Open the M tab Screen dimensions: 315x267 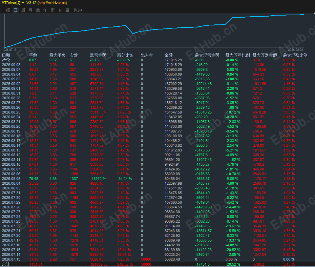(60, 10)
